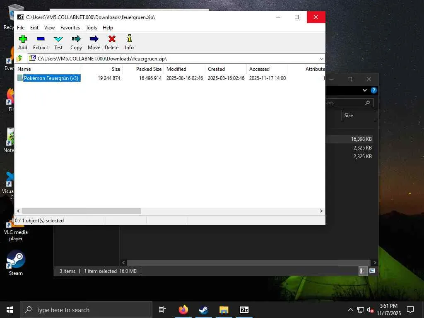Sort by the Packed Size column
Viewport: 424px width, 318px height.
click(143, 69)
